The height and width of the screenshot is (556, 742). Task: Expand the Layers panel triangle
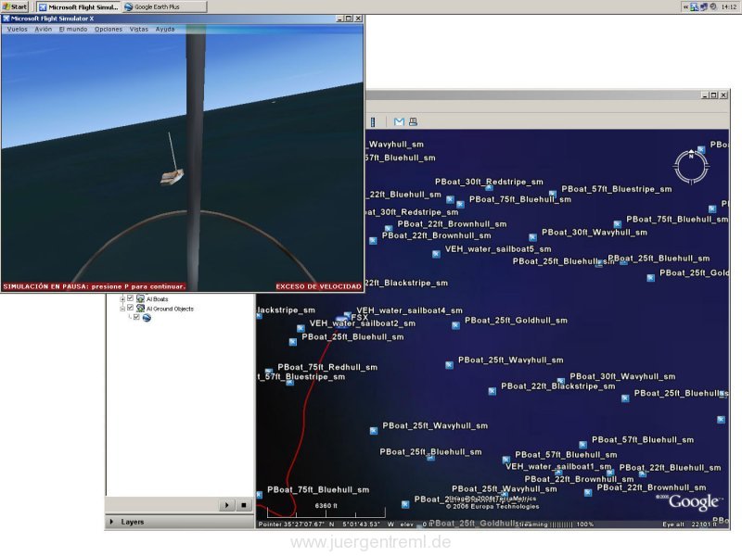point(111,522)
